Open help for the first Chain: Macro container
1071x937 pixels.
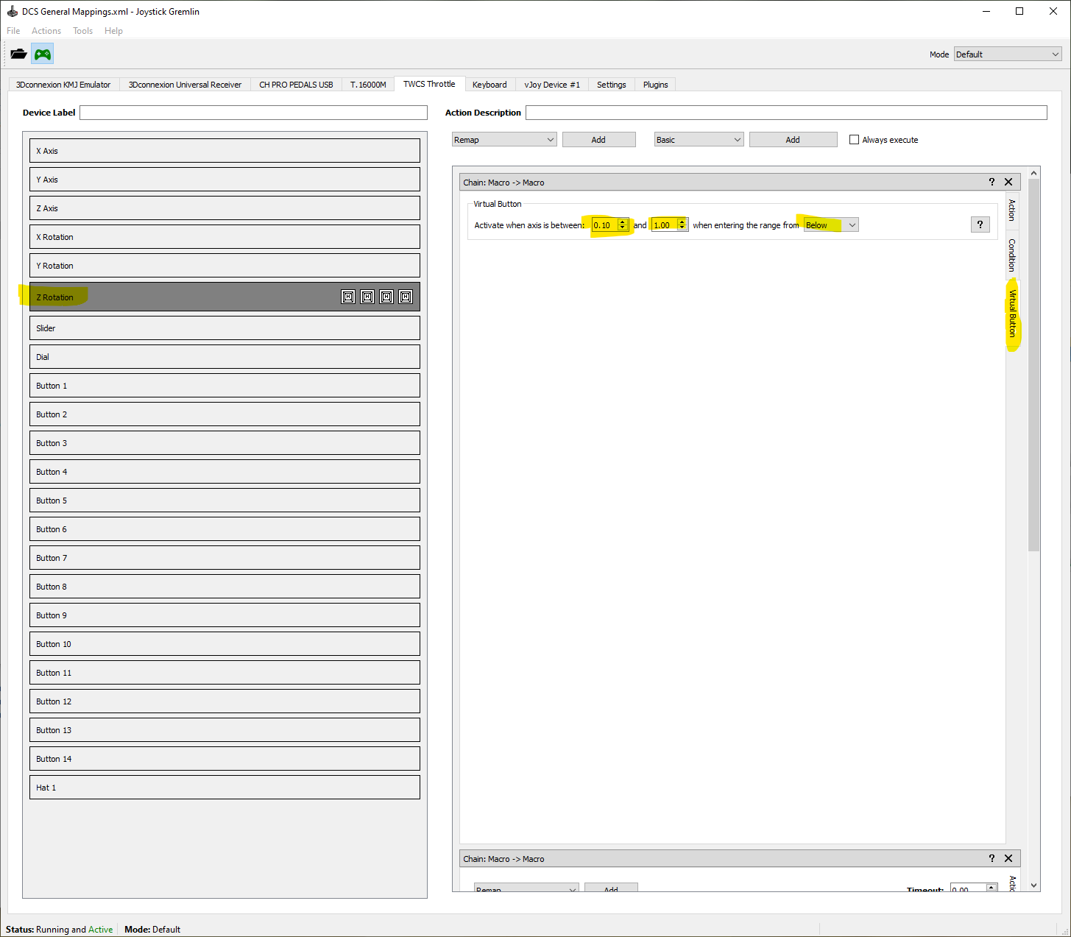[992, 182]
